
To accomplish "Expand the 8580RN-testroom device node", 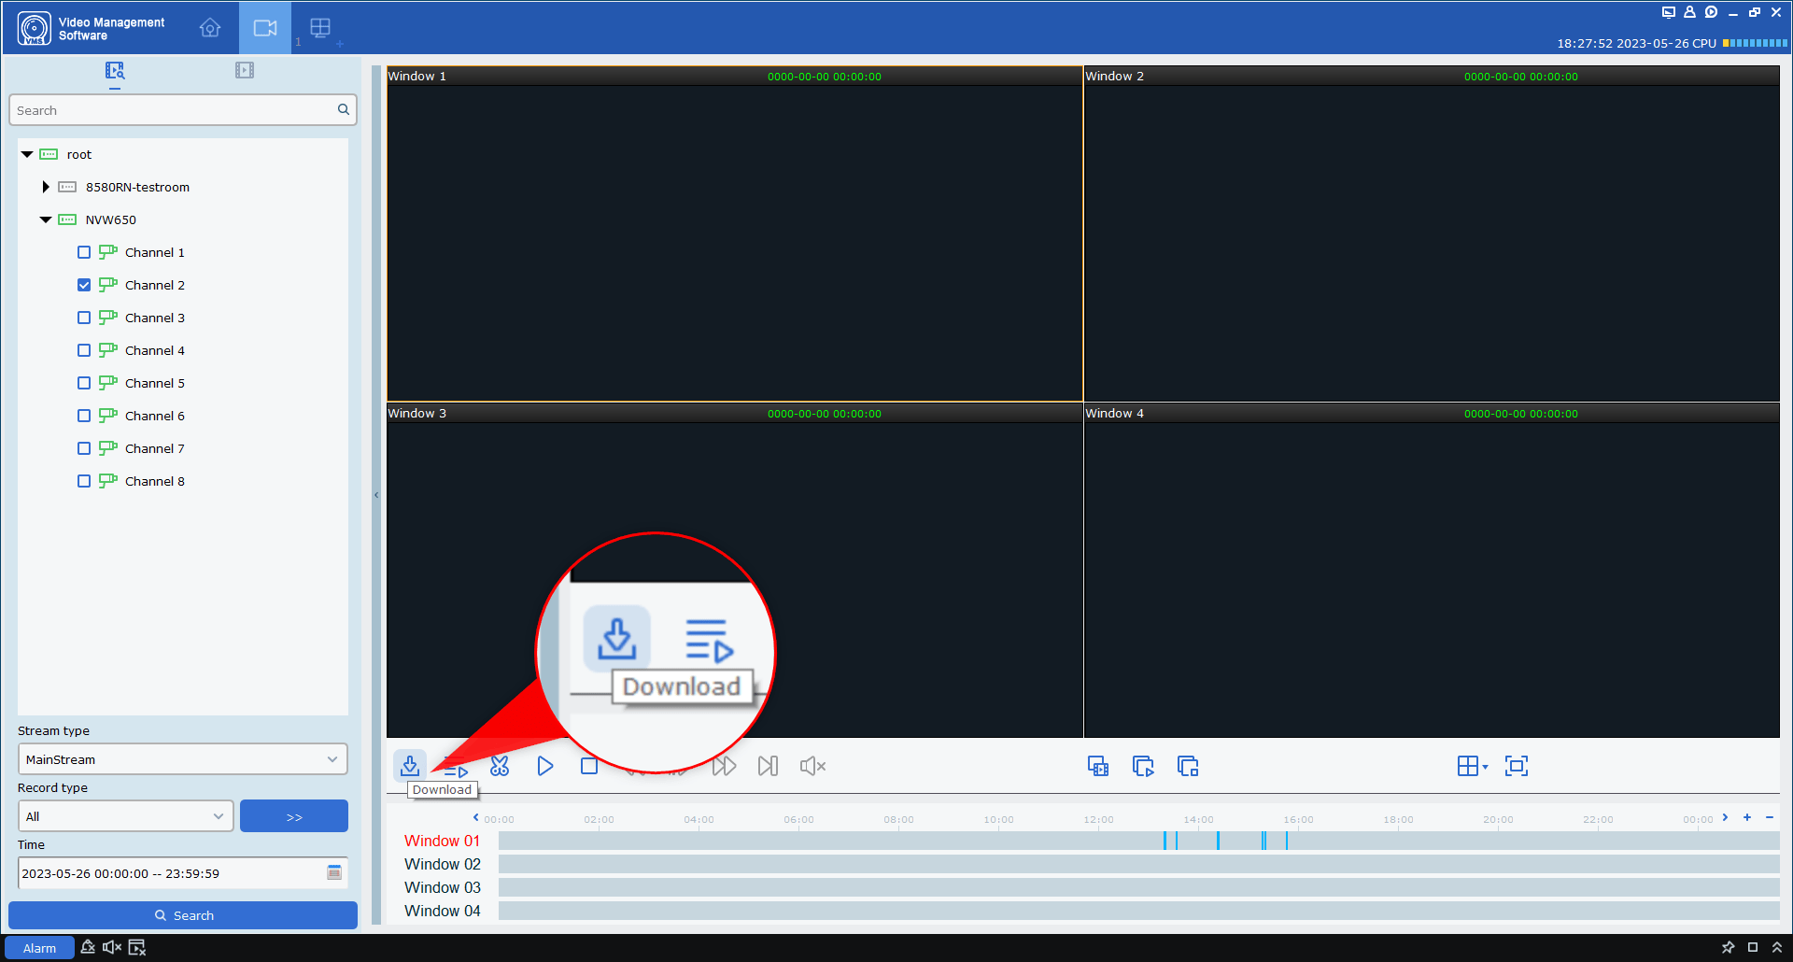I will [x=46, y=187].
